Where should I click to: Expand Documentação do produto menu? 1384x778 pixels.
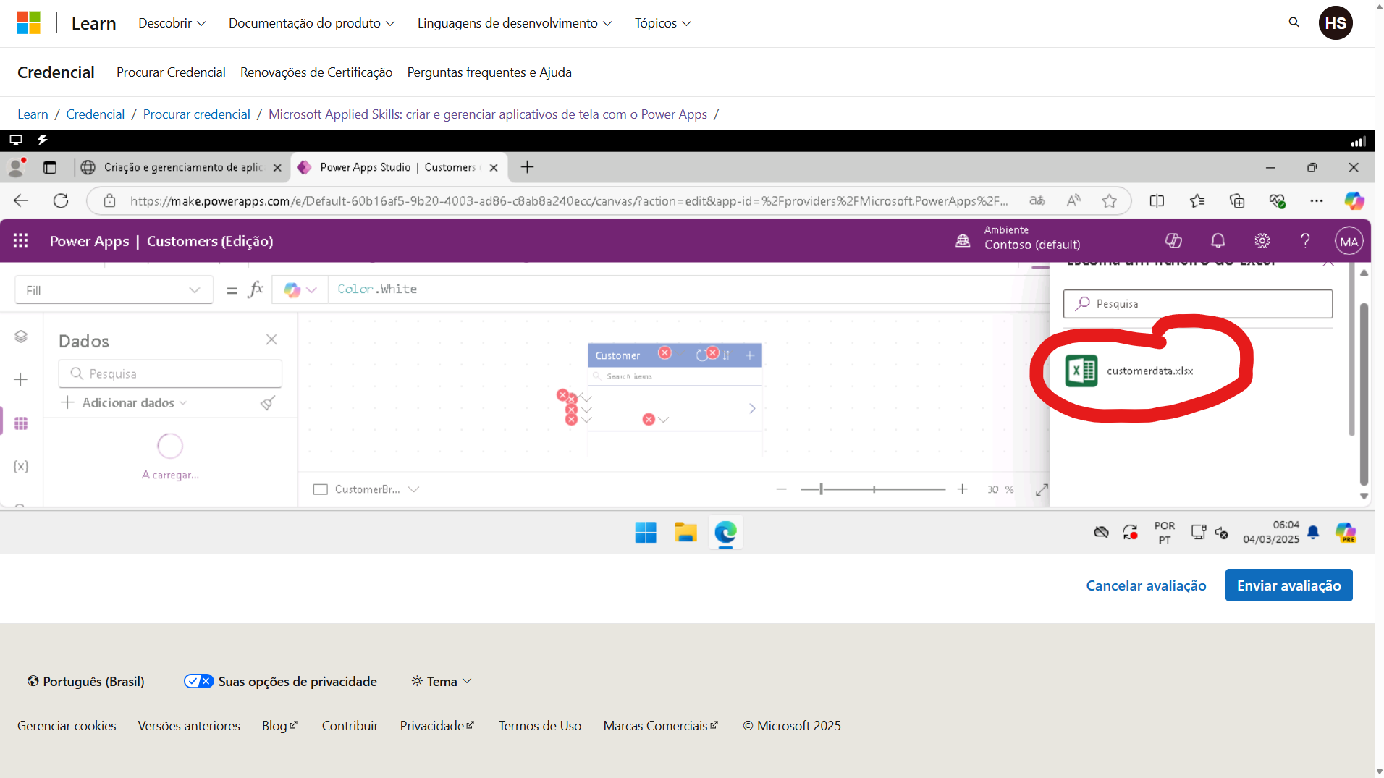click(x=312, y=23)
